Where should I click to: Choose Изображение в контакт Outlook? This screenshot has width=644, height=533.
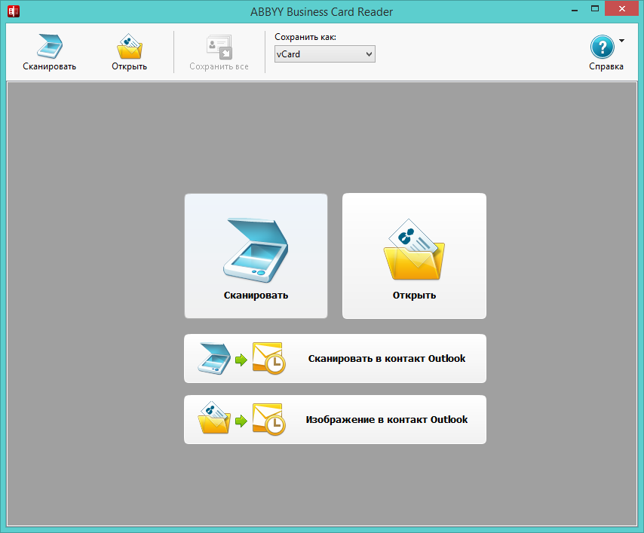[335, 419]
